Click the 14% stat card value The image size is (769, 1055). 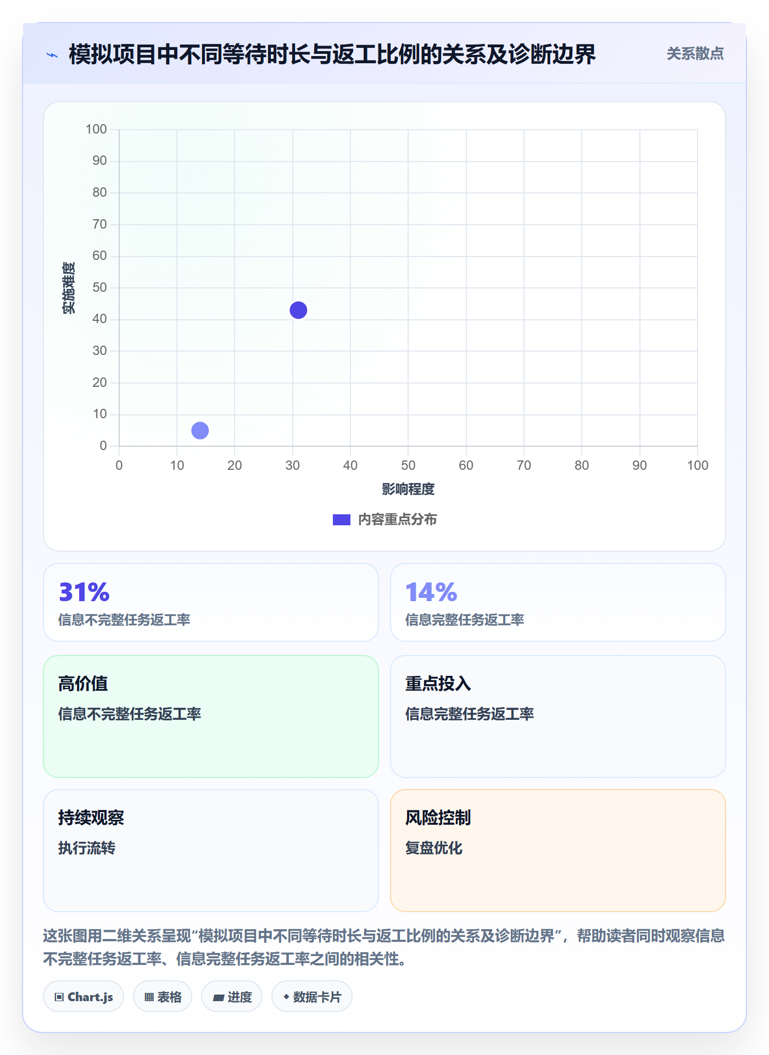(431, 592)
